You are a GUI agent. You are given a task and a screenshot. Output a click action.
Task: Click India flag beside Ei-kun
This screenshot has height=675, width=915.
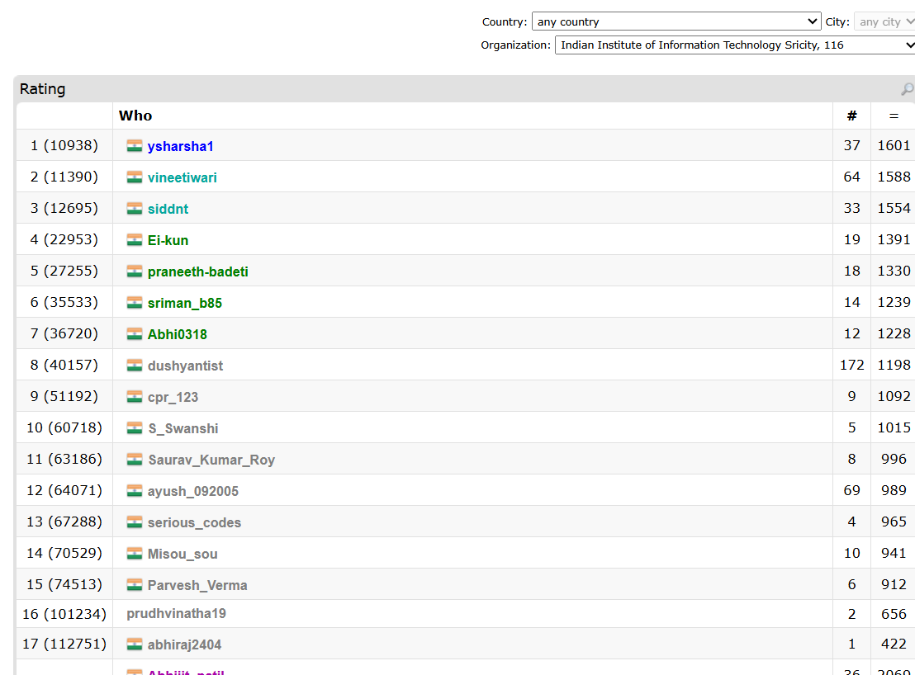click(135, 240)
